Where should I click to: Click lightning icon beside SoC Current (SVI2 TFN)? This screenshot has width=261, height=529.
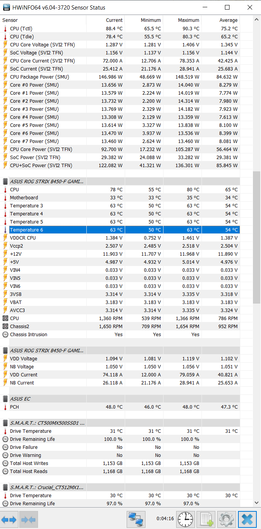(5, 69)
